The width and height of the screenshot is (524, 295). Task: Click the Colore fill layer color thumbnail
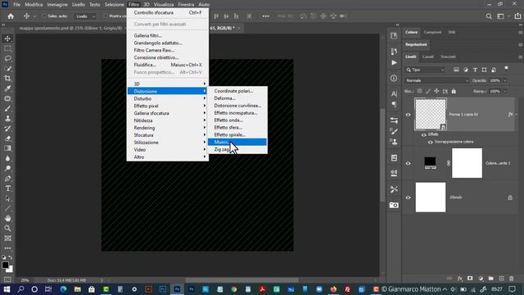[430, 163]
